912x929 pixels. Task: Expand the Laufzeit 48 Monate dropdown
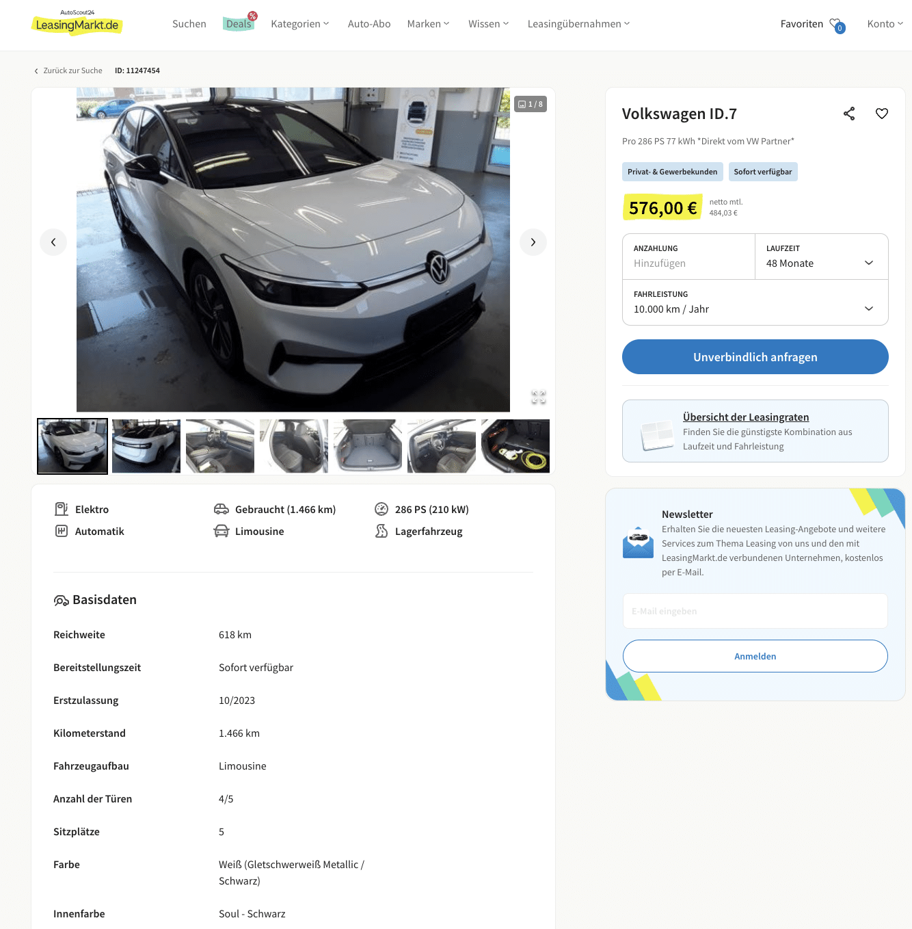point(822,257)
